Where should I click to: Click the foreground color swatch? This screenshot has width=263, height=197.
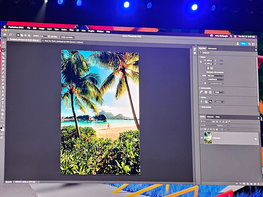point(1,128)
